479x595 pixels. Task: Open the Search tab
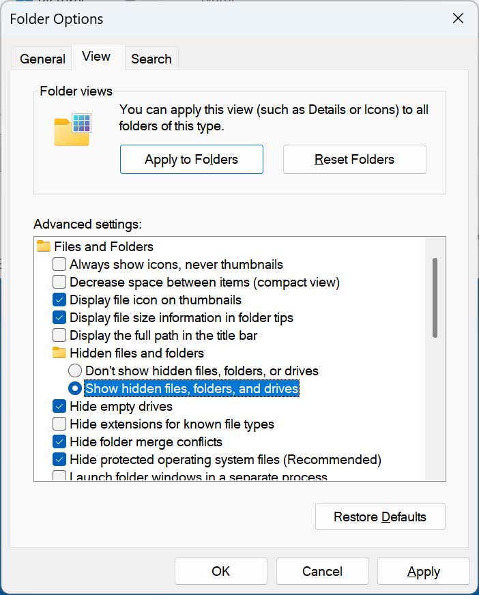[x=151, y=59]
